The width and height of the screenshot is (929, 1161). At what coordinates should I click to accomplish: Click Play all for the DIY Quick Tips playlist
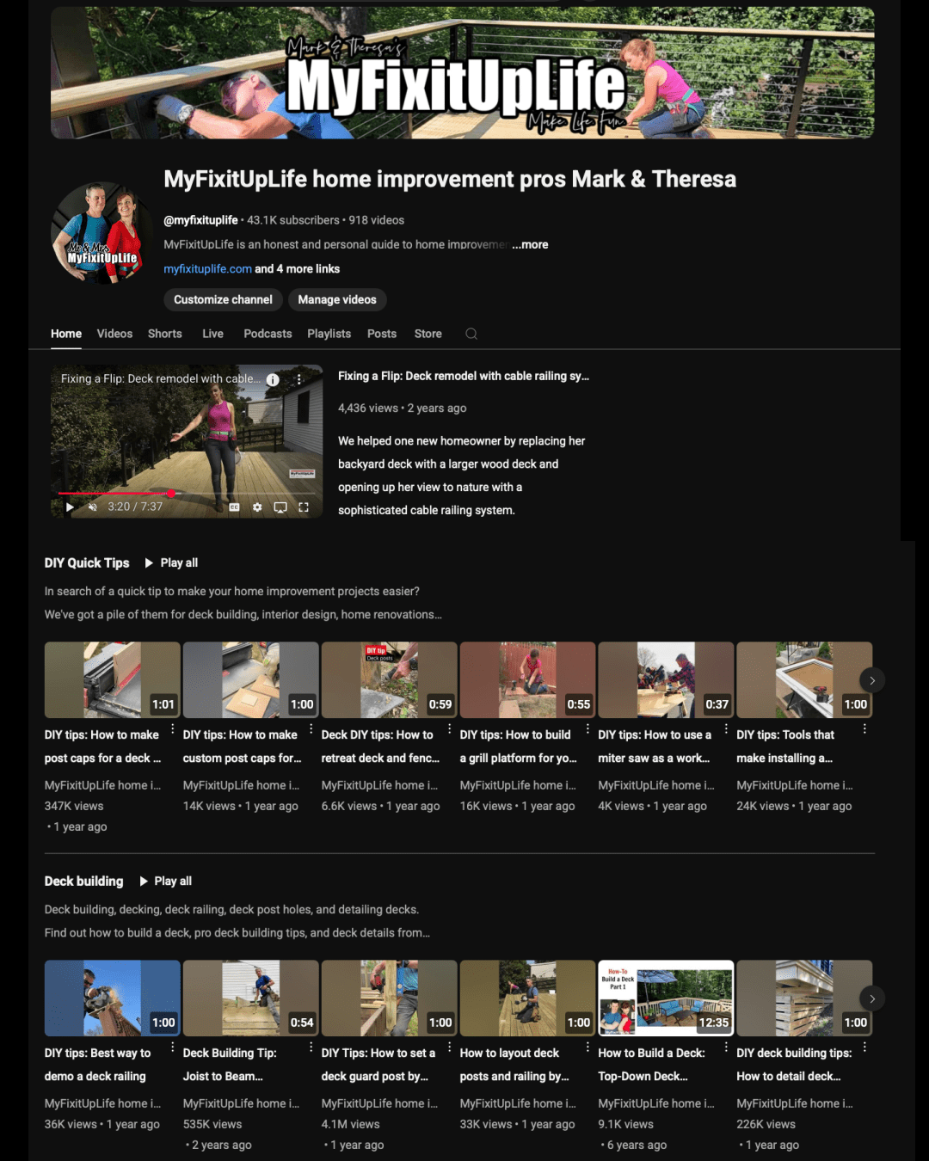171,562
